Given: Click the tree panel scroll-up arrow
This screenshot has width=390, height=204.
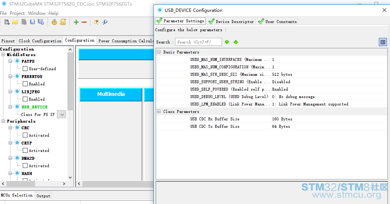Looking at the screenshot, I should click(70, 49).
